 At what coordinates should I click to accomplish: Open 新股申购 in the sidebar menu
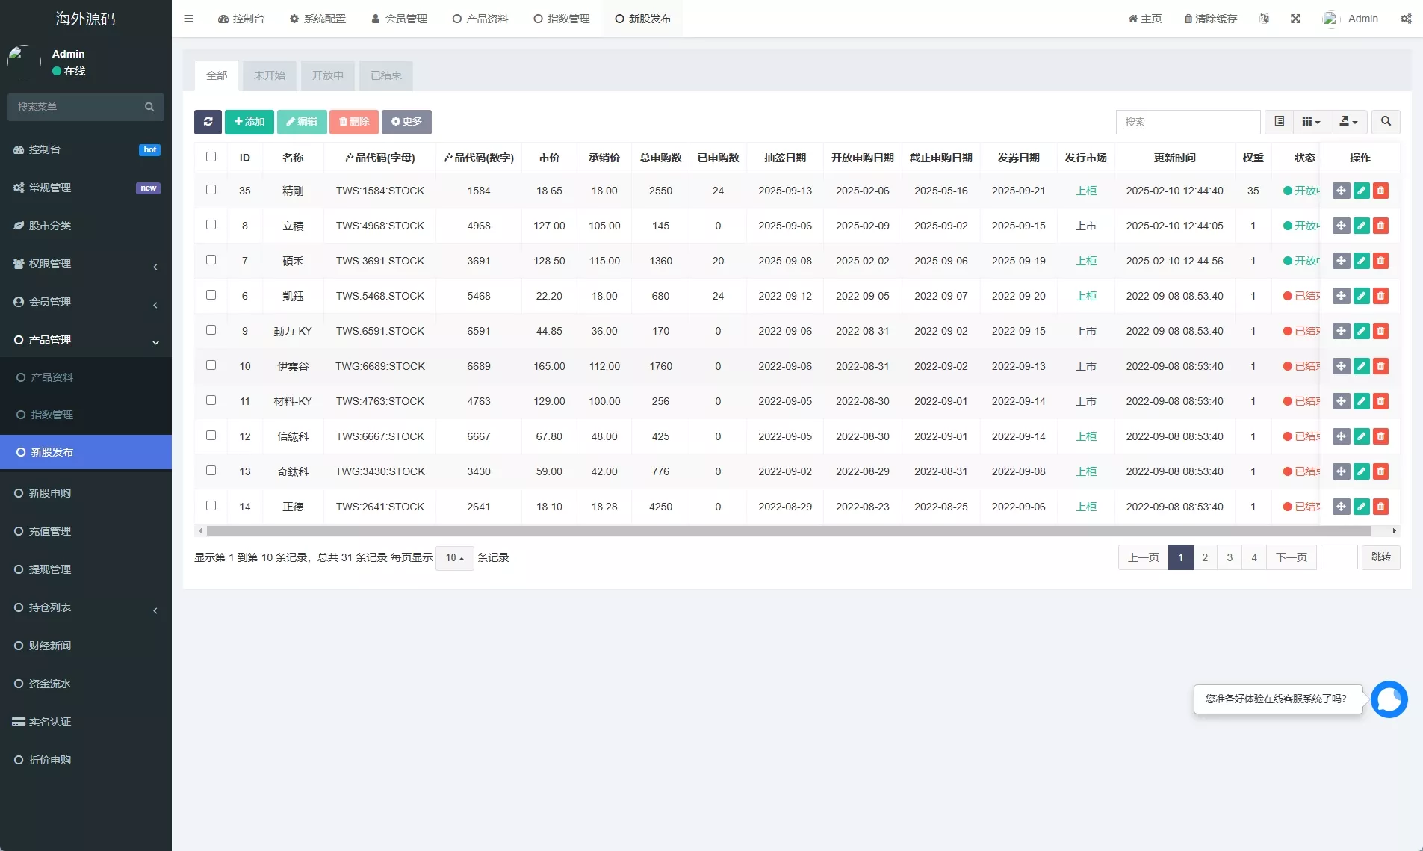pyautogui.click(x=50, y=493)
